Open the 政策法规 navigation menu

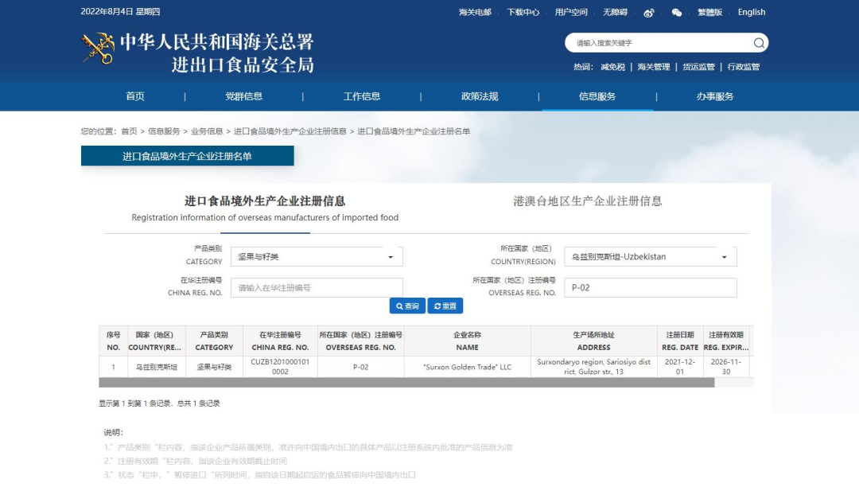coord(480,96)
